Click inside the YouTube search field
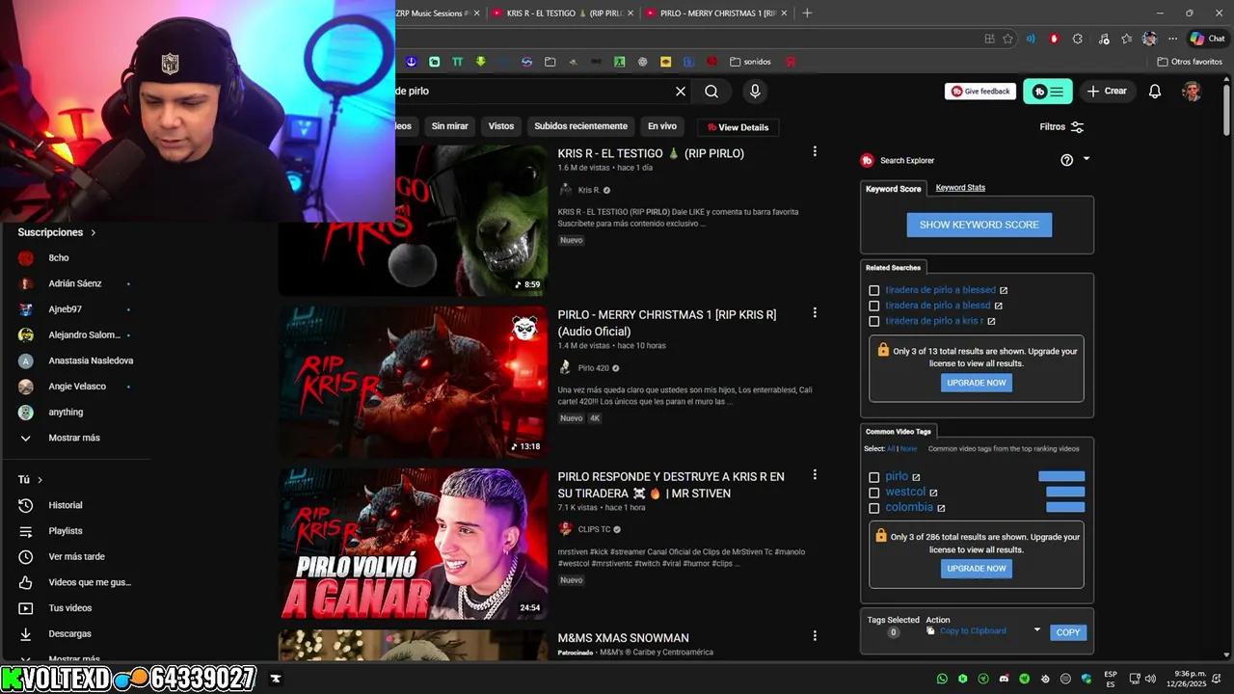Image resolution: width=1234 pixels, height=694 pixels. (x=530, y=91)
